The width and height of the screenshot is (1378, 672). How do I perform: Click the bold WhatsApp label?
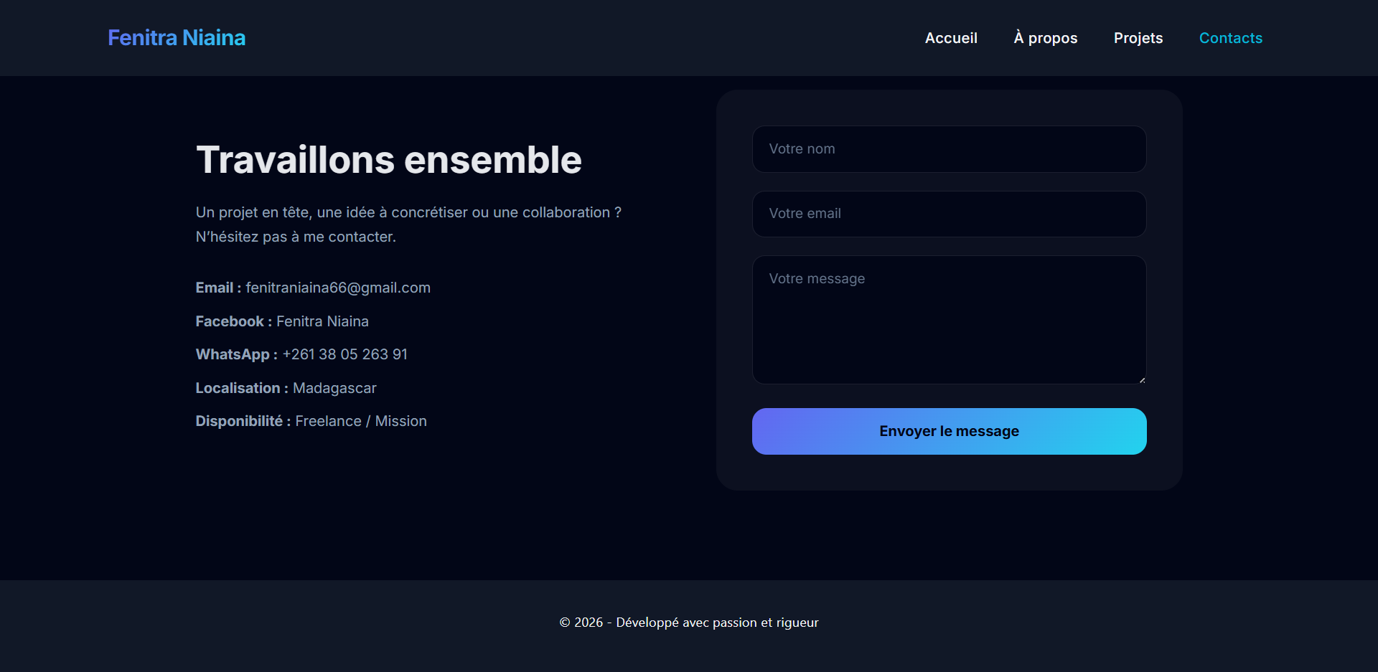click(x=236, y=354)
